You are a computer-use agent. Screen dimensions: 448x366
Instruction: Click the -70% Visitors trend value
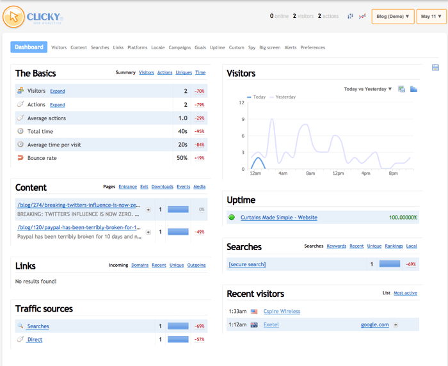(200, 91)
